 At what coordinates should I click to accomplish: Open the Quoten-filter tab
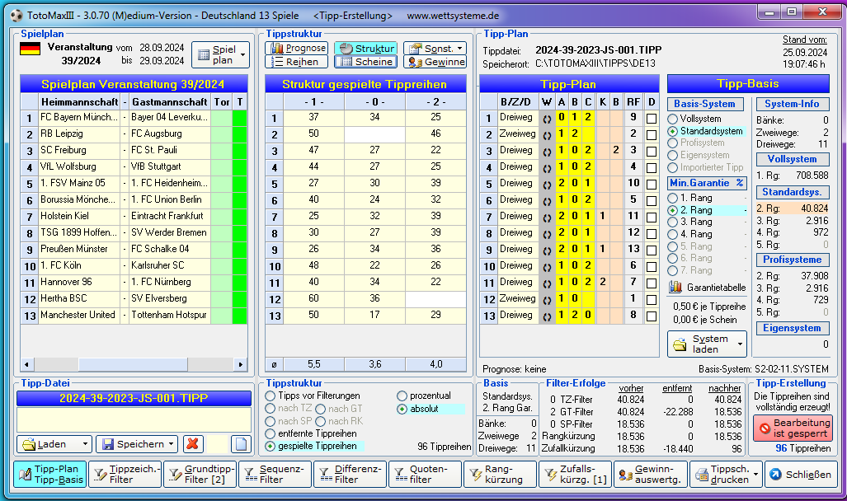pos(425,474)
